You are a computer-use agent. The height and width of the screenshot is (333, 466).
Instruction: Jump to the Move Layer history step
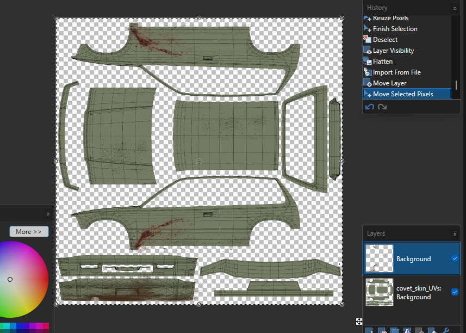[407, 83]
